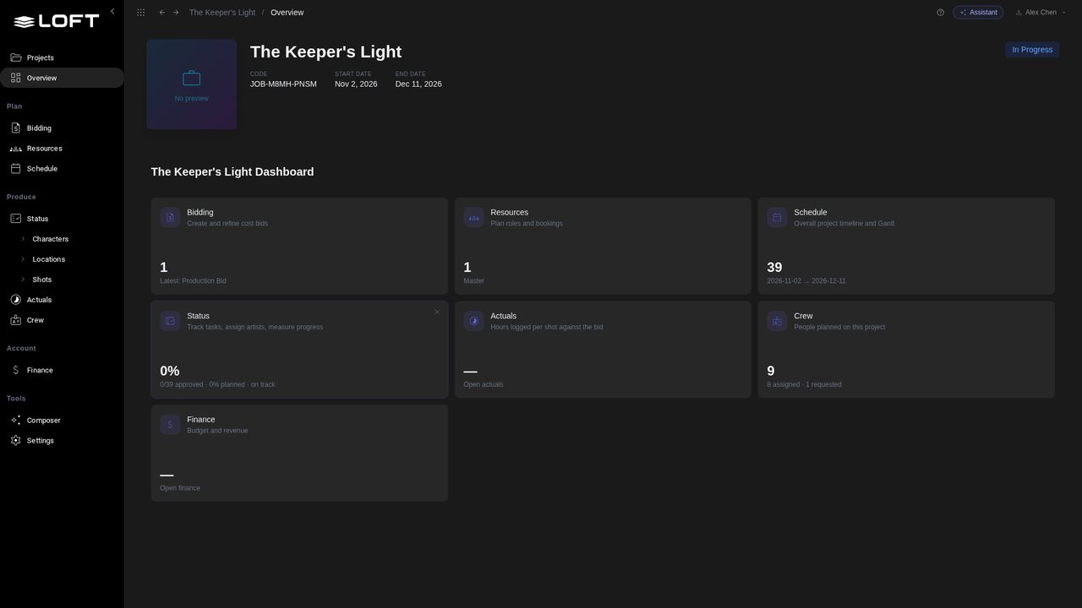The width and height of the screenshot is (1082, 608).
Task: Click the Resources card icon
Action: click(x=473, y=217)
